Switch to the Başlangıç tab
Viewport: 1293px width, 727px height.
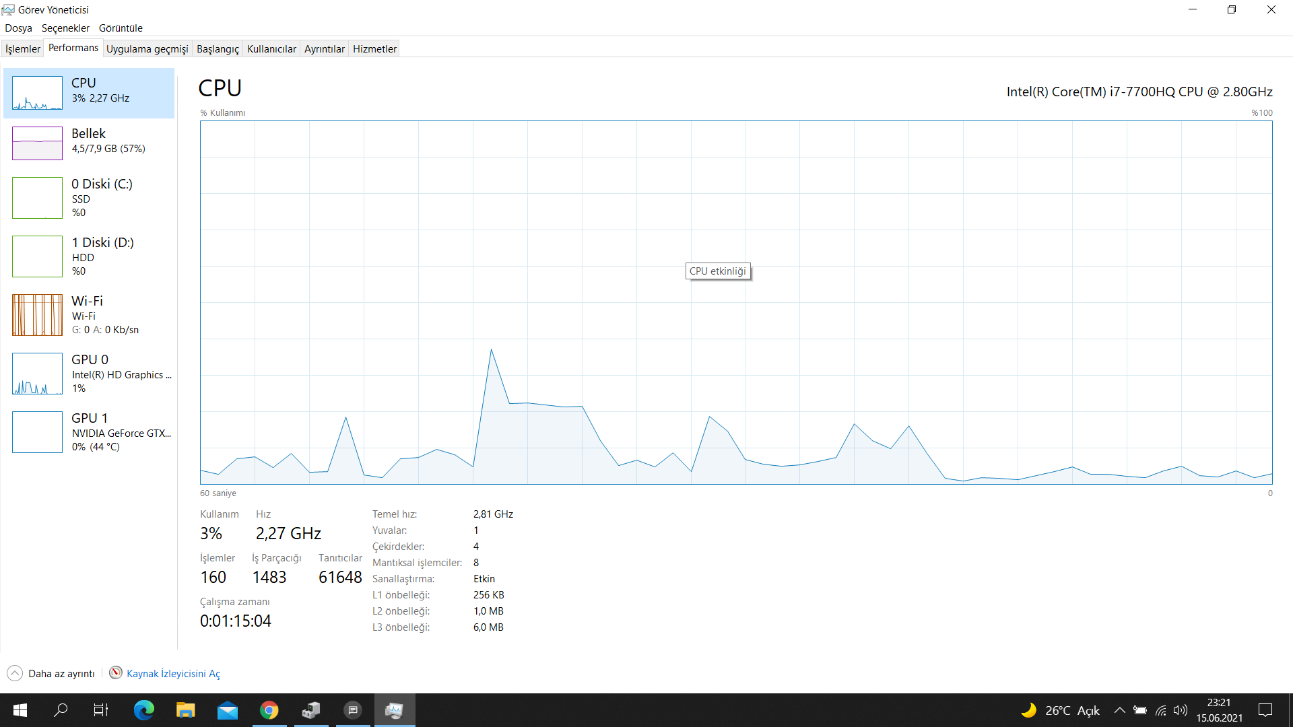(x=218, y=48)
